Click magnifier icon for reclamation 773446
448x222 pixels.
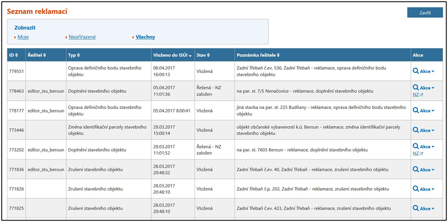[416, 130]
